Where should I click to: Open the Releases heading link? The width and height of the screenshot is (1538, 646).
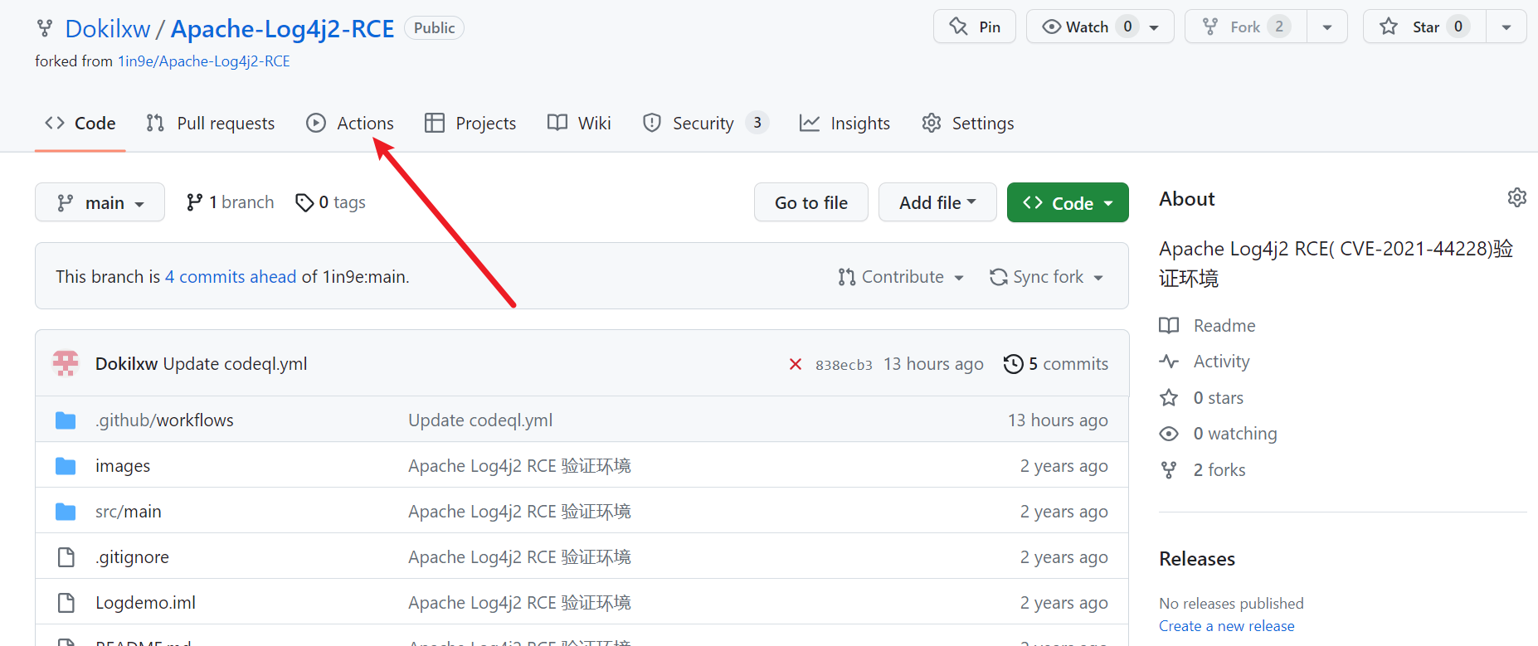(x=1197, y=559)
